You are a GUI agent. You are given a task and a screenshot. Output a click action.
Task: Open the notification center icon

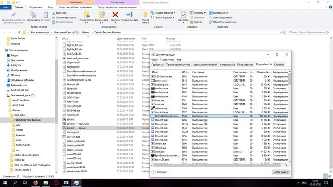point(326,183)
